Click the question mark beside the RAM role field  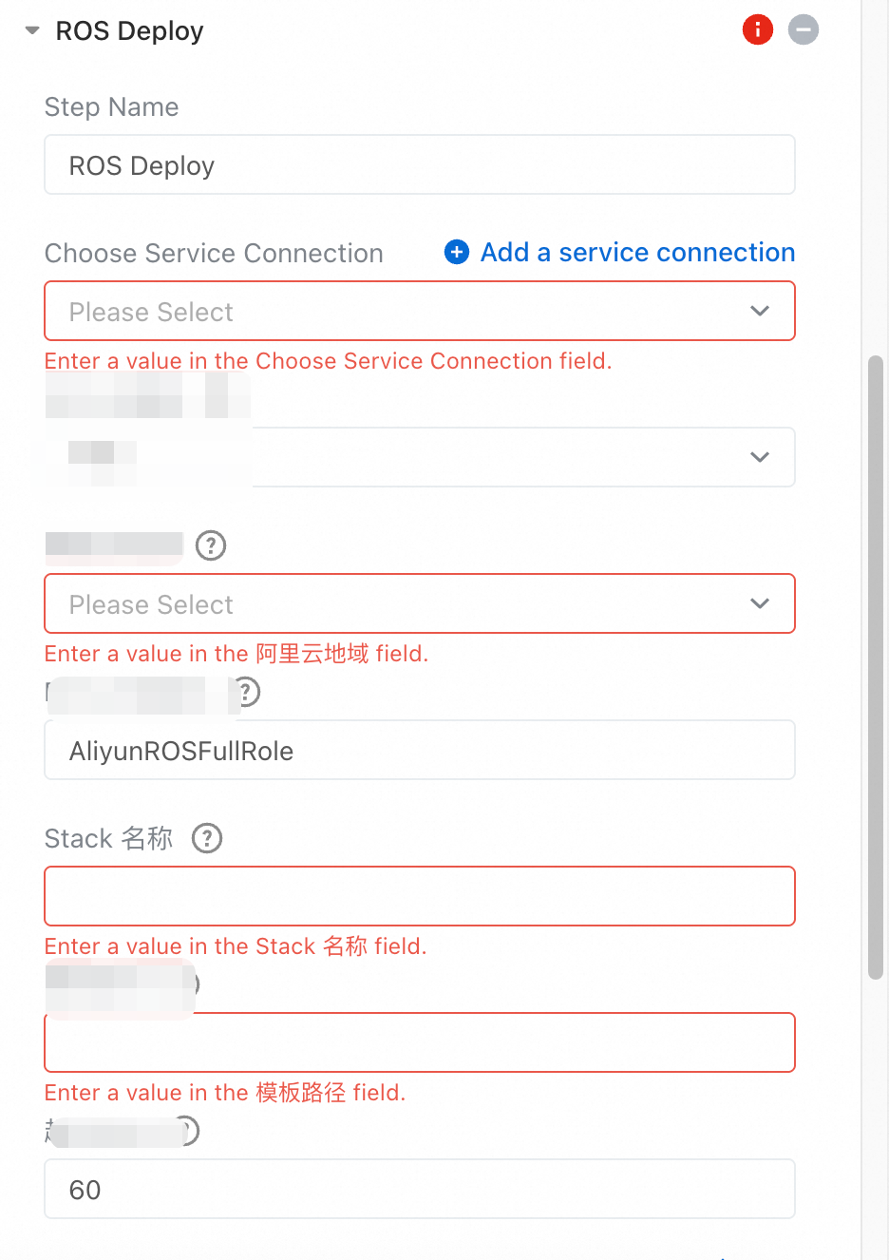click(x=248, y=692)
